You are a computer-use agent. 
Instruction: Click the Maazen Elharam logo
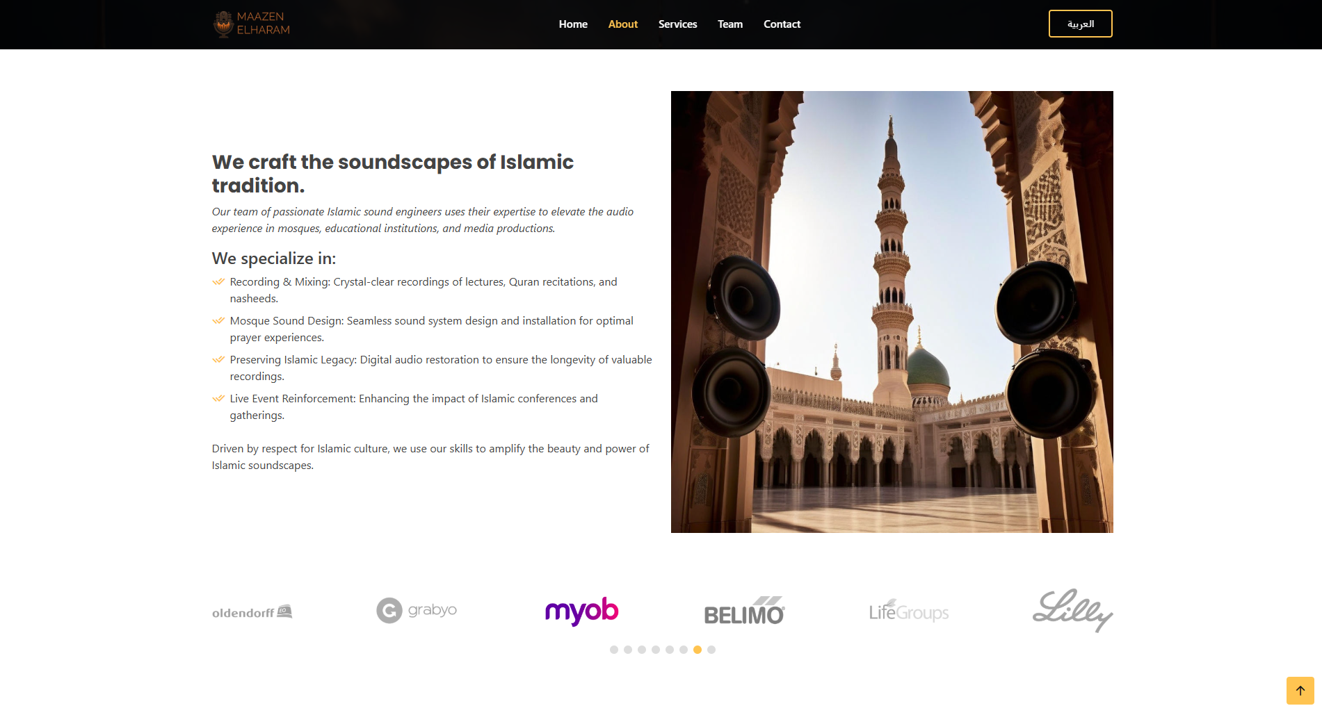point(251,24)
